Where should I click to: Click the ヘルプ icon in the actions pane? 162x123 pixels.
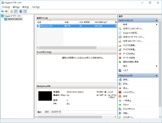[120, 70]
